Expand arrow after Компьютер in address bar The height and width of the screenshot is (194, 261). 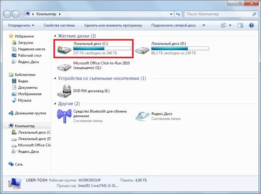pos(60,14)
